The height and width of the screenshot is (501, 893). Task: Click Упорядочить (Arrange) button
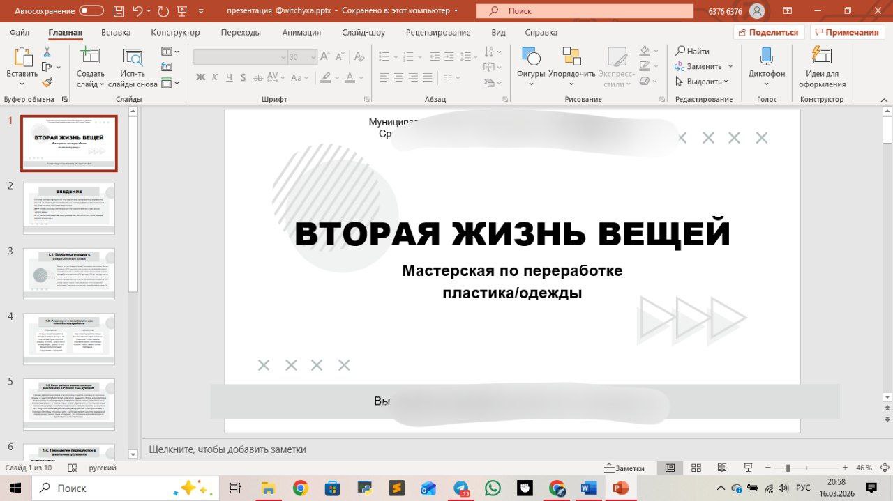[572, 67]
